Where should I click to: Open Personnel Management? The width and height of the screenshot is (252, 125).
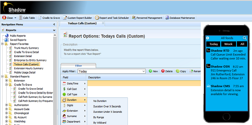click(x=147, y=18)
